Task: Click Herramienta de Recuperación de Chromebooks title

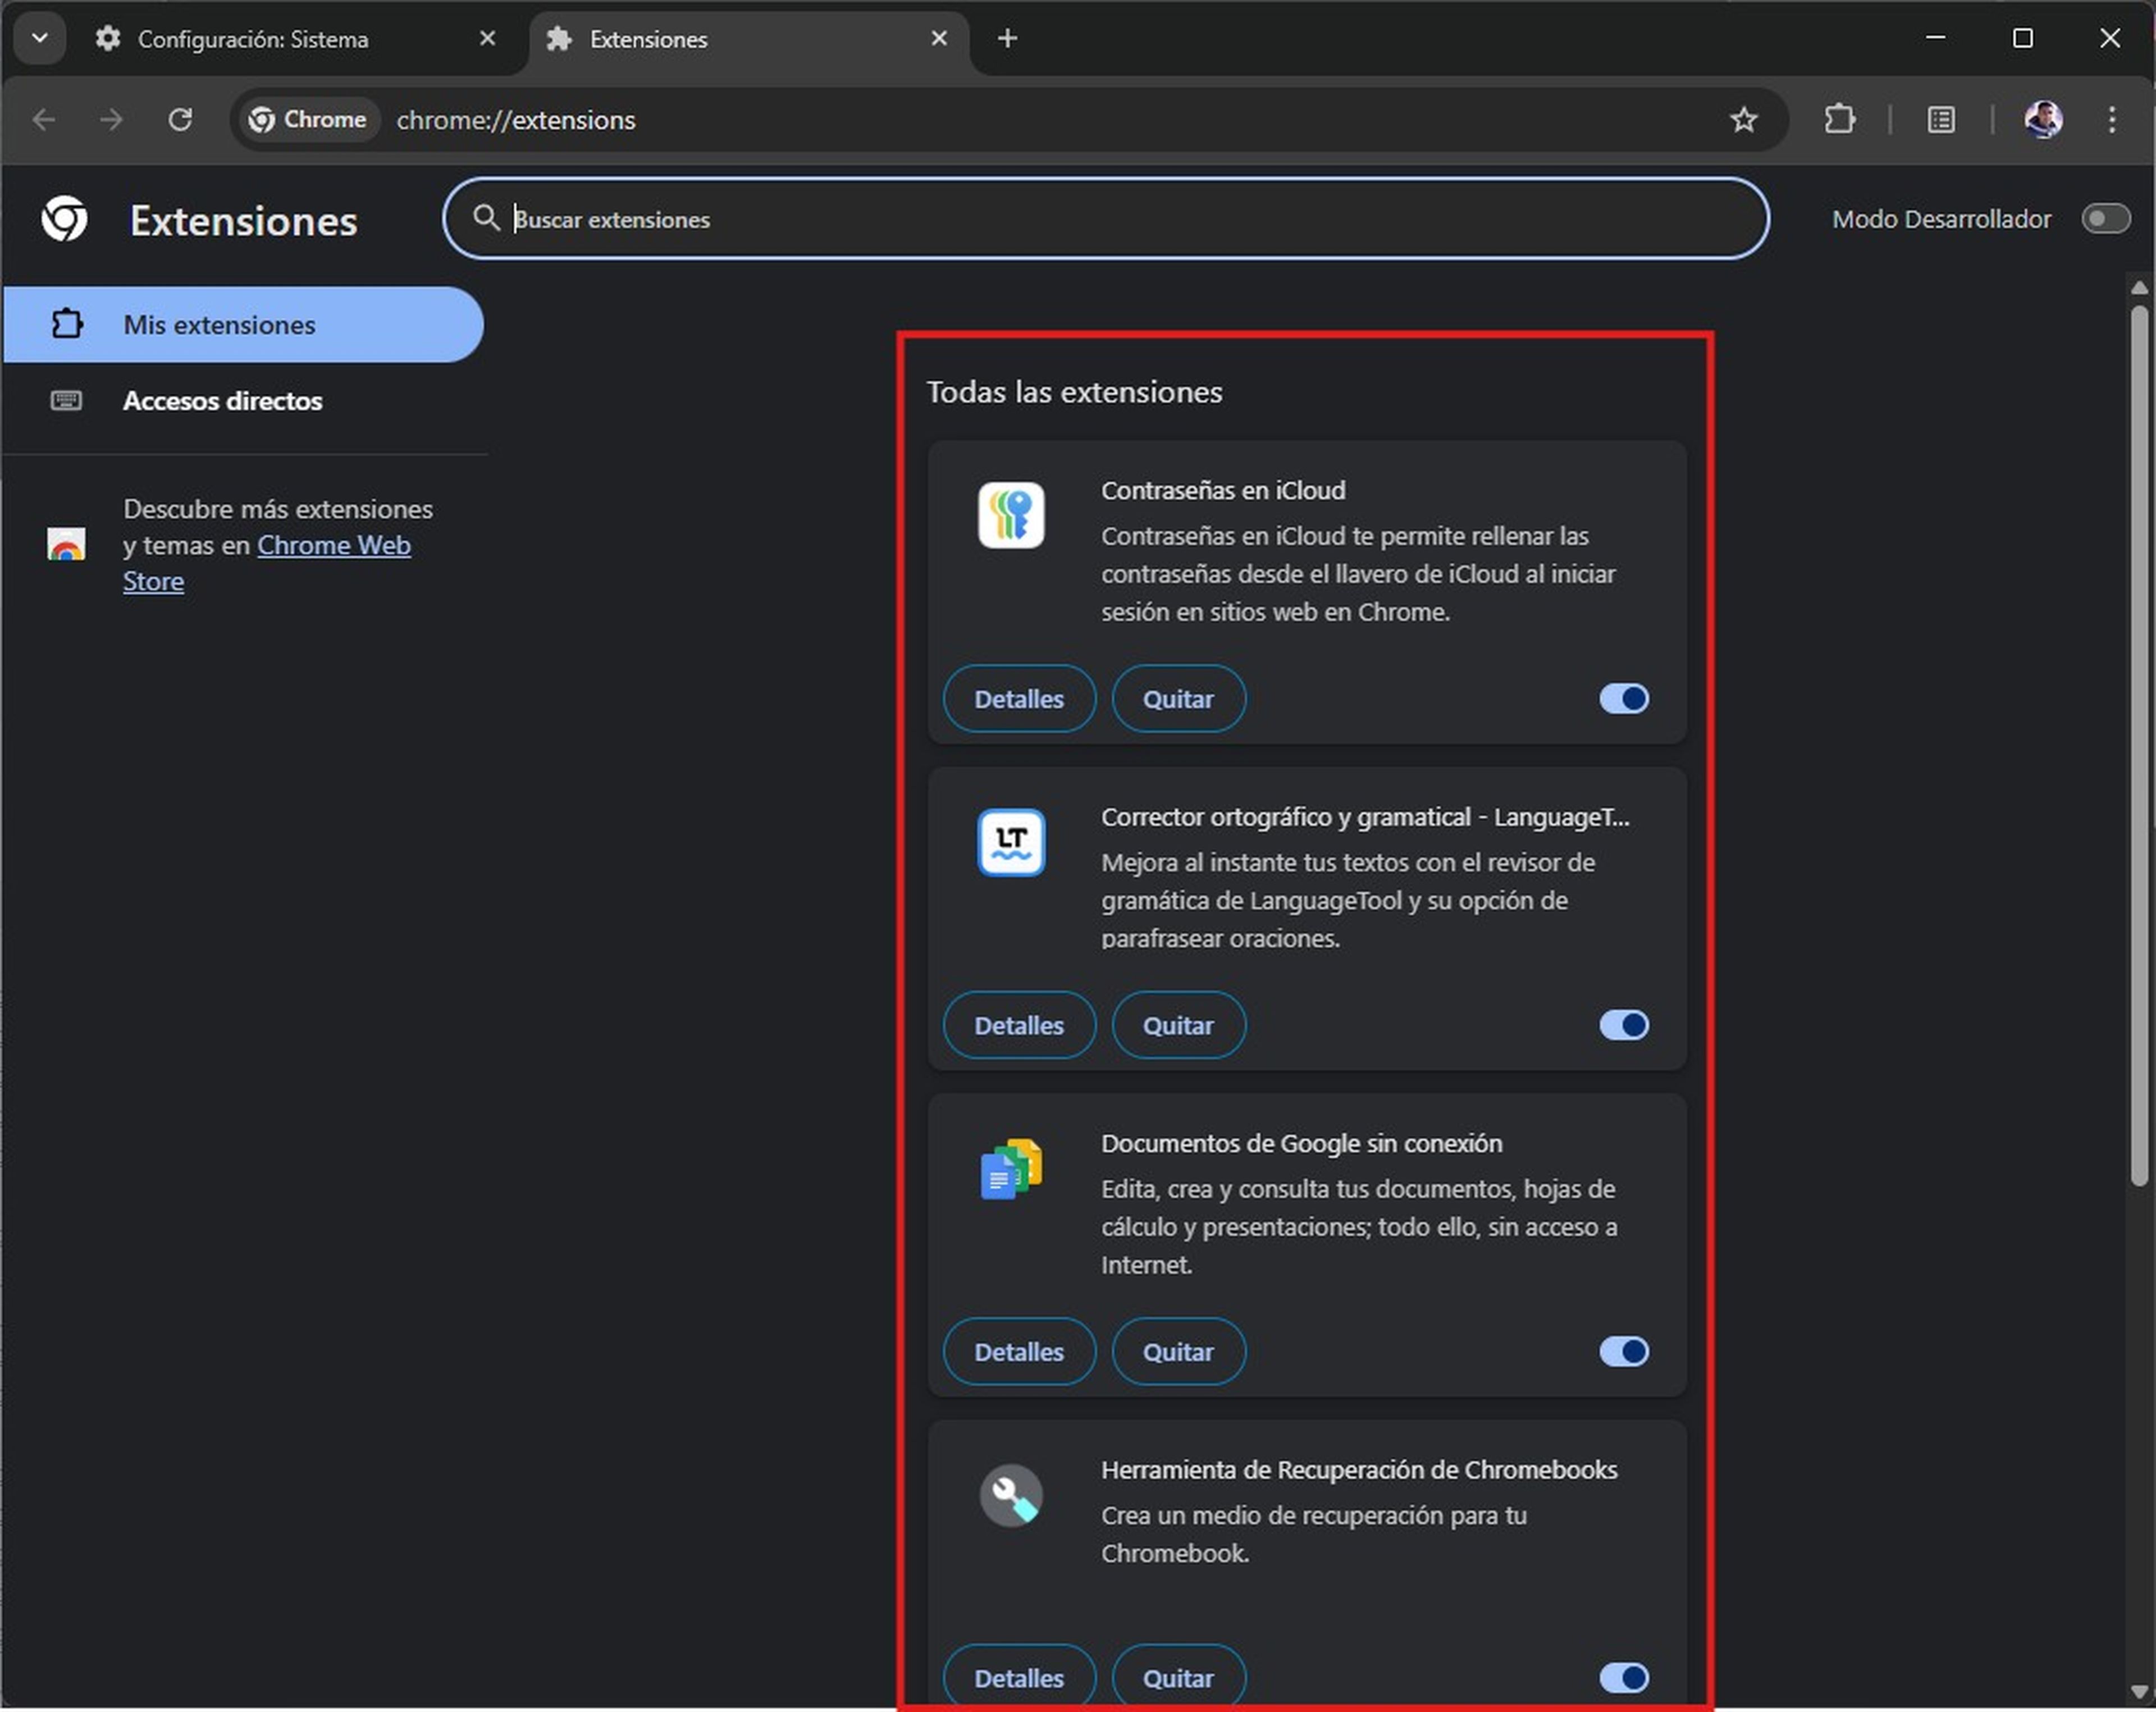Action: pyautogui.click(x=1359, y=1470)
